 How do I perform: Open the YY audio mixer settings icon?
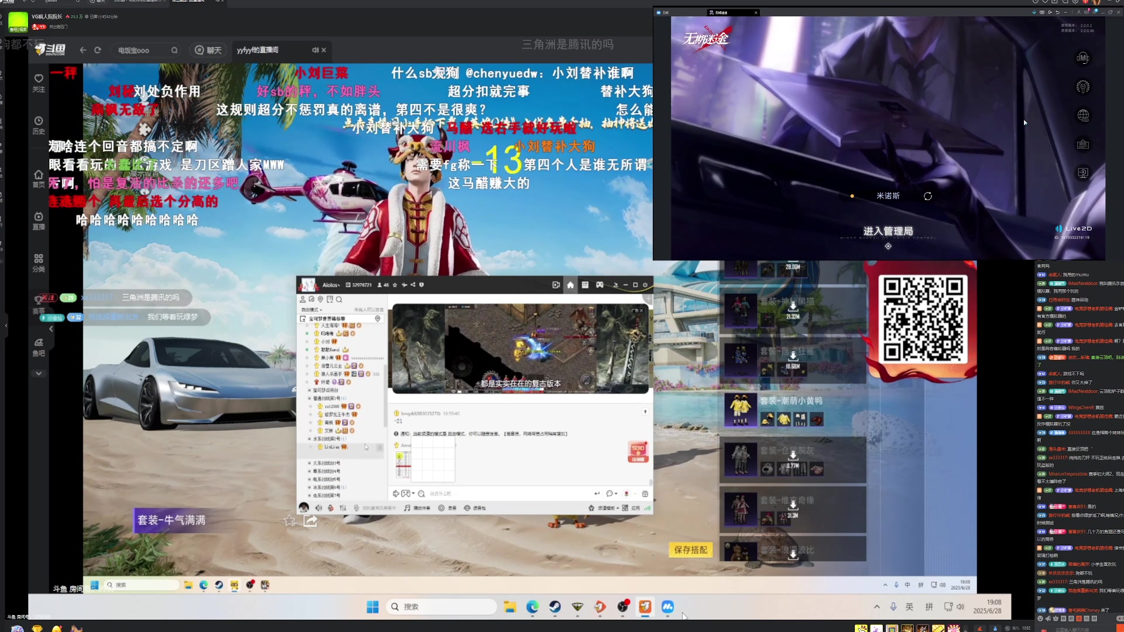(343, 508)
